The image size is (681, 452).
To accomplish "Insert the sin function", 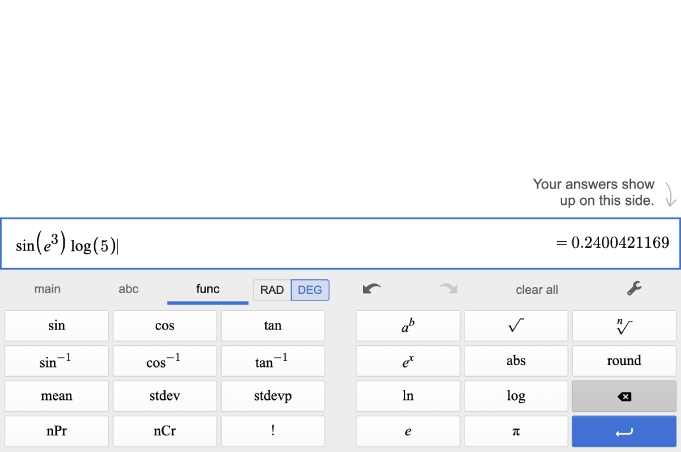I will point(57,325).
